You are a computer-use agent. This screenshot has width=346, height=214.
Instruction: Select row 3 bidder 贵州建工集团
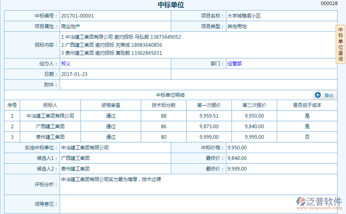point(50,137)
